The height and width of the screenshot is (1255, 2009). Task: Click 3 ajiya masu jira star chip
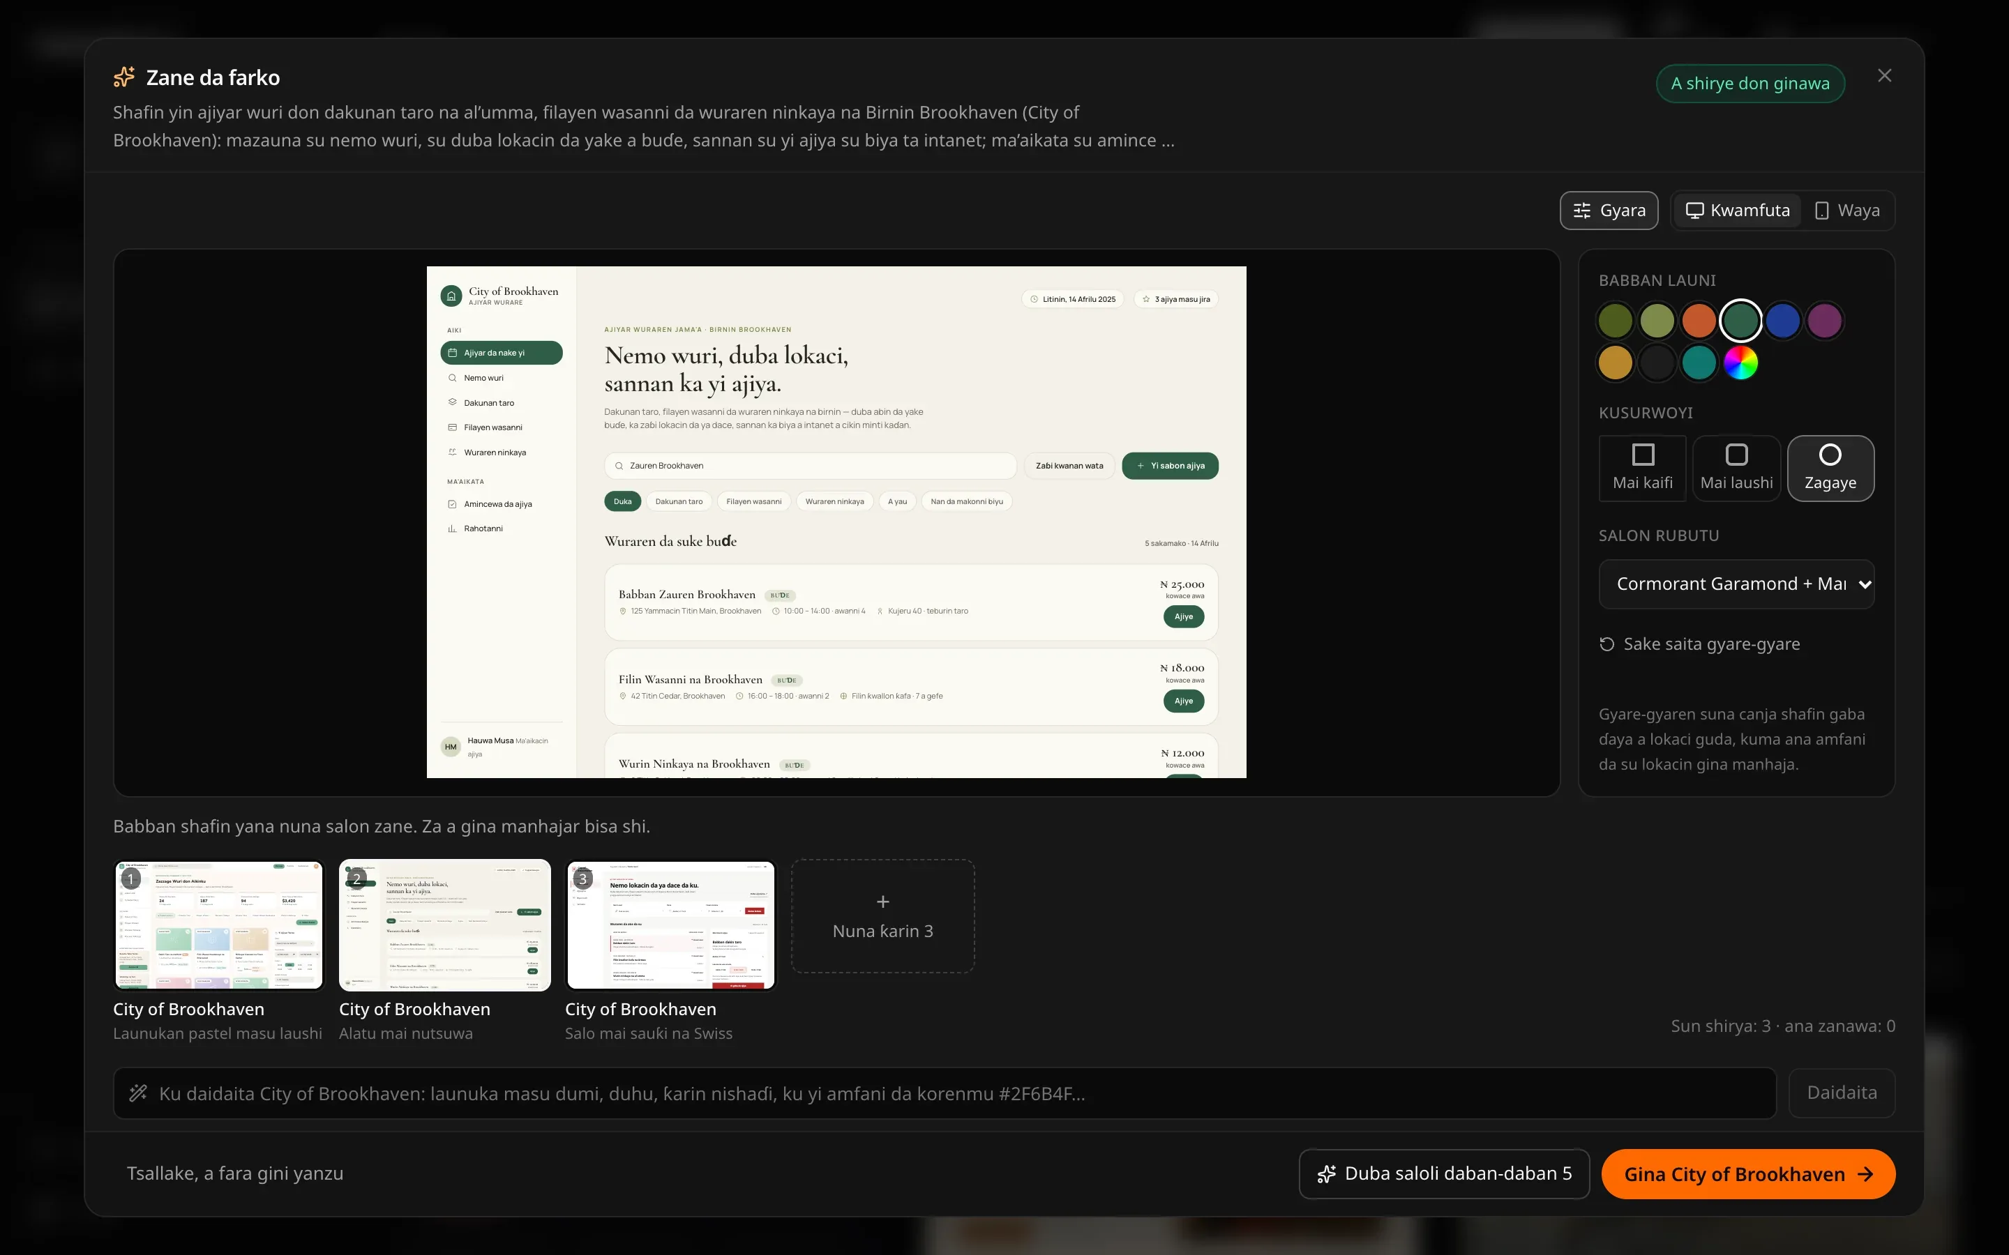click(1175, 299)
